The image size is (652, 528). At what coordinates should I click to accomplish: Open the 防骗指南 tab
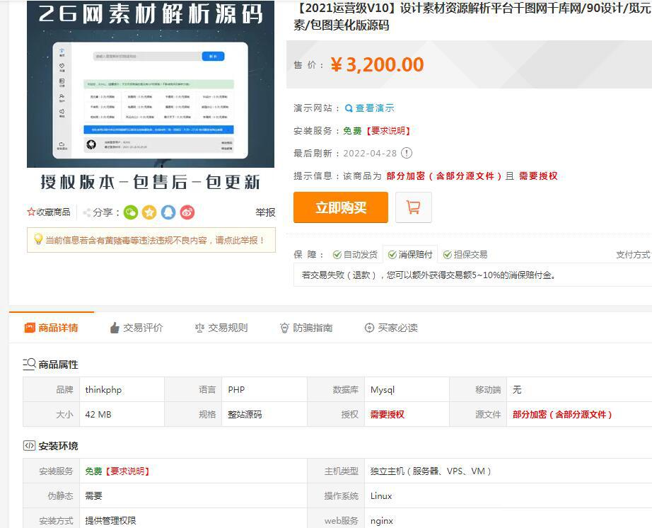coord(305,328)
